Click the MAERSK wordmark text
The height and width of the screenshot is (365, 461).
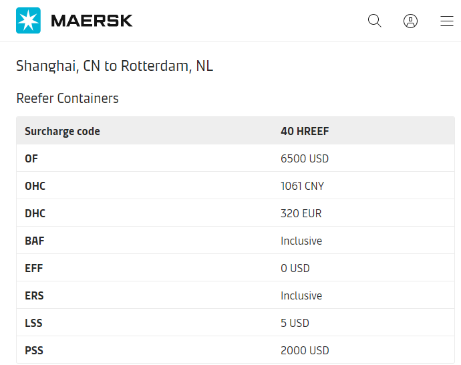pyautogui.click(x=92, y=21)
